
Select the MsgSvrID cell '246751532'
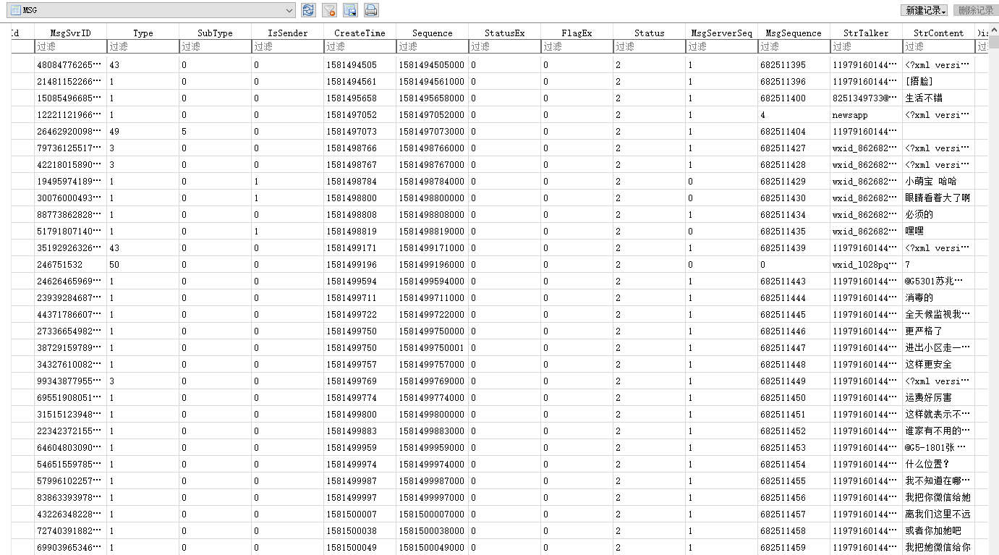point(71,265)
